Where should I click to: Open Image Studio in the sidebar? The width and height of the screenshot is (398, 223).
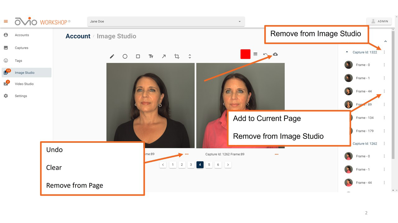coord(26,72)
